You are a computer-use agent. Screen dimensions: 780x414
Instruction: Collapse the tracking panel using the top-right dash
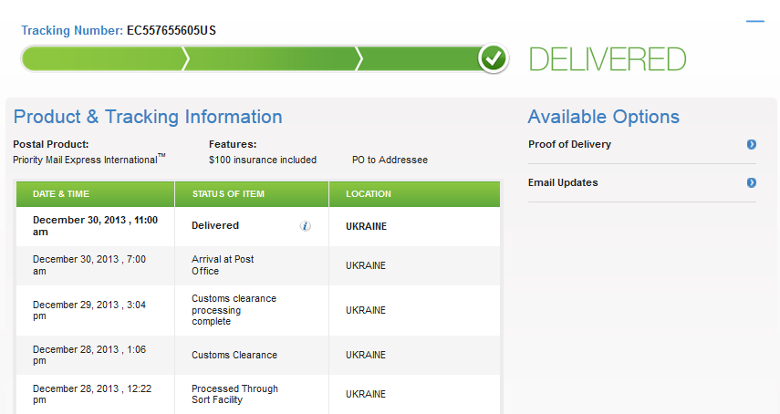[754, 21]
